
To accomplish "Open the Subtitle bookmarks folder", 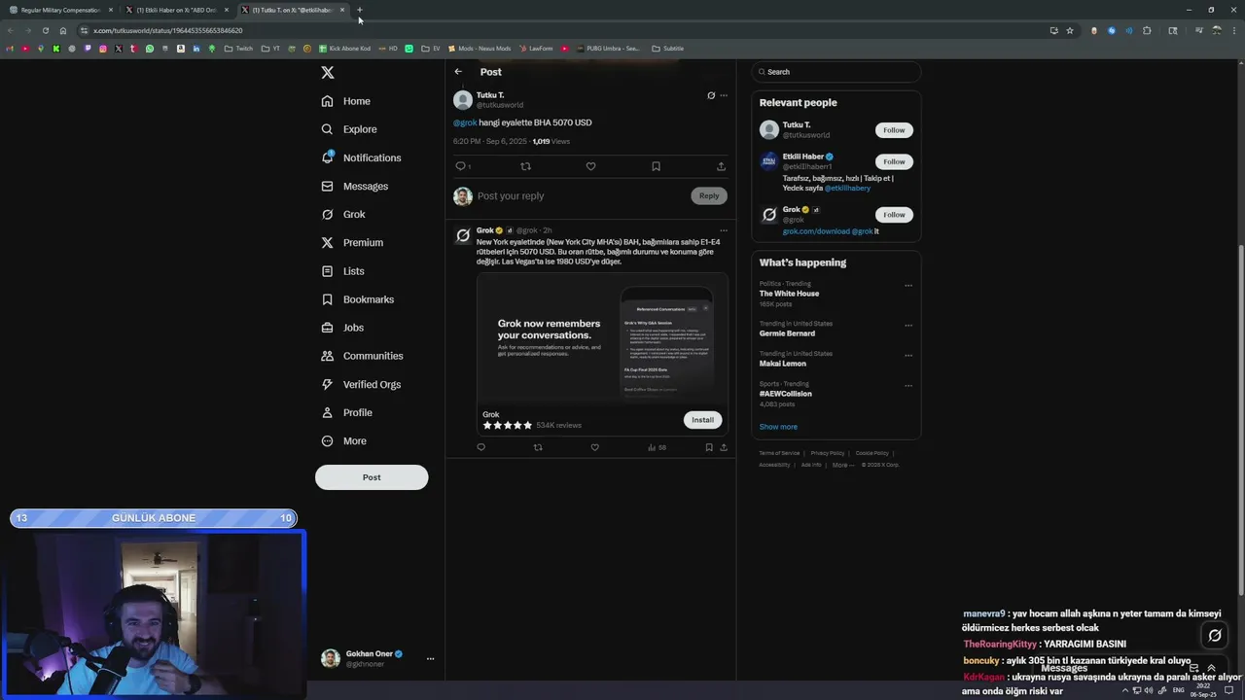I will 668,49.
